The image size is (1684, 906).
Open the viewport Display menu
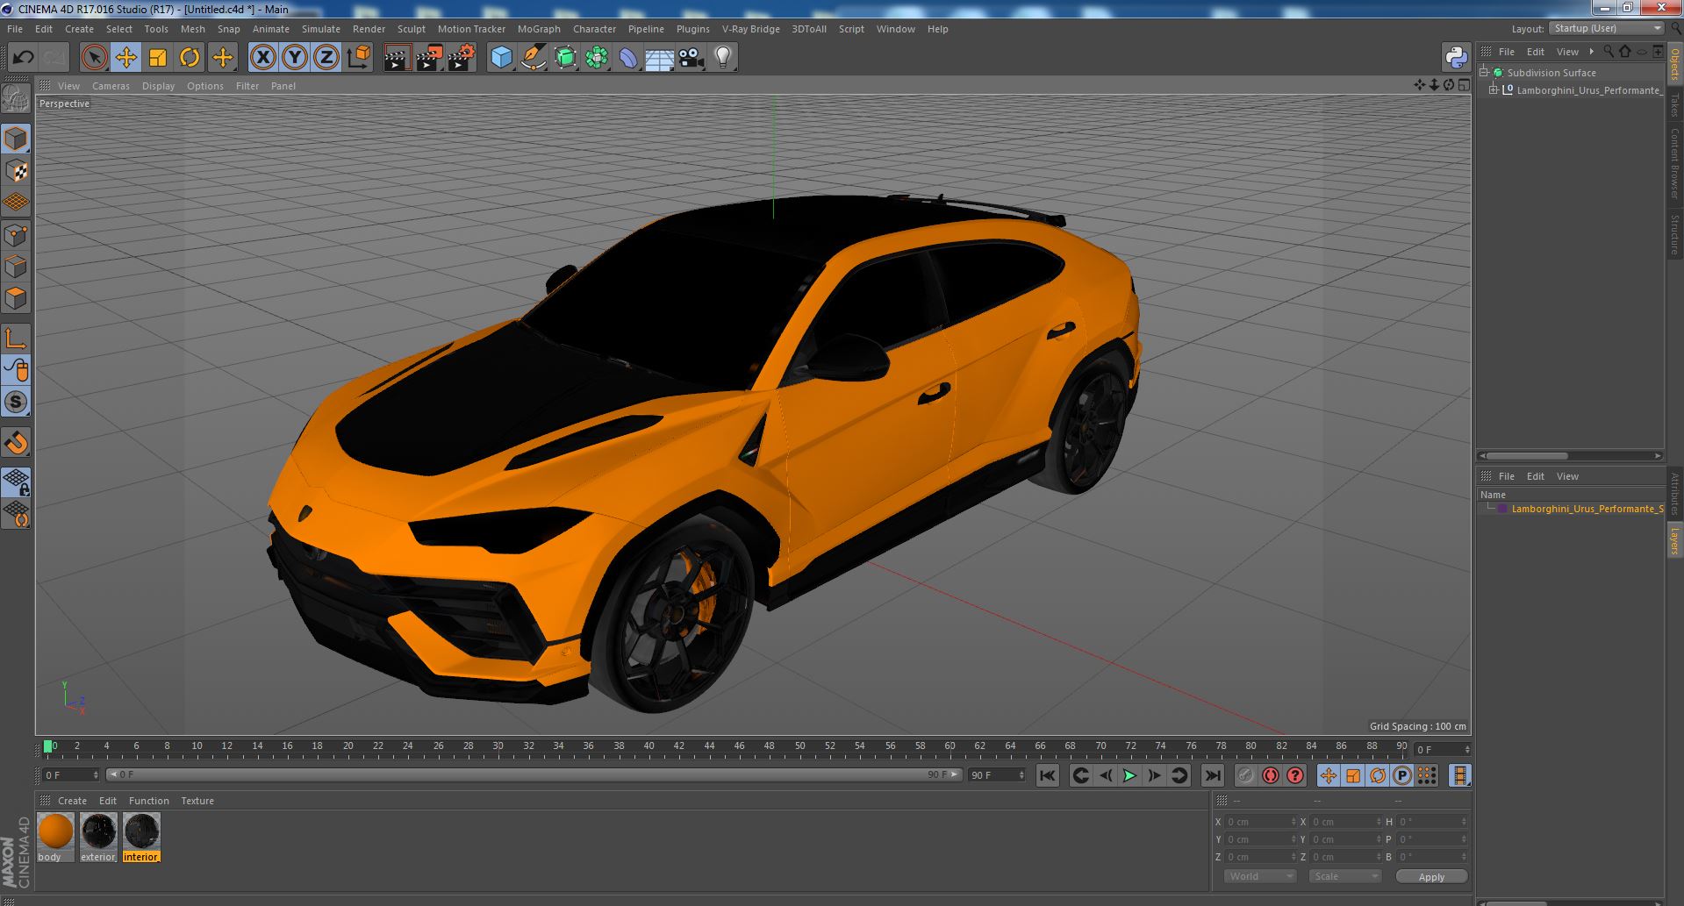pyautogui.click(x=158, y=86)
